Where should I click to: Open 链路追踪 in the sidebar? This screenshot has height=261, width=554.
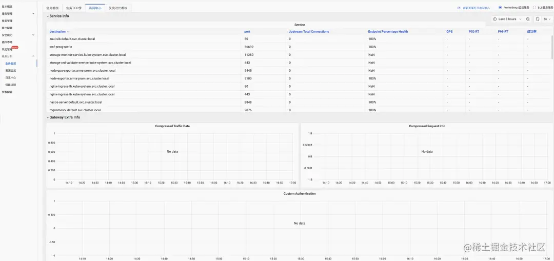(x=11, y=85)
